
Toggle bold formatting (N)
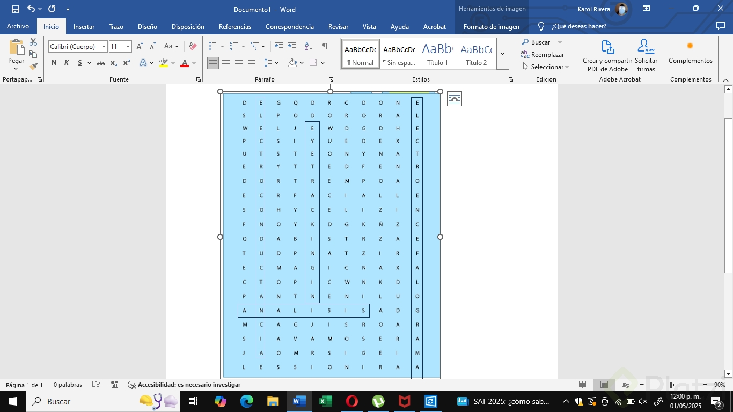[54, 63]
